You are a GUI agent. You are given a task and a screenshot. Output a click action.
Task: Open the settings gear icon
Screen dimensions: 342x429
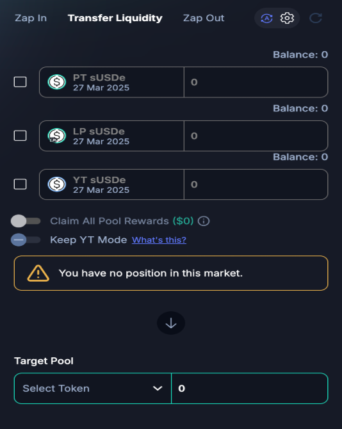[287, 19]
